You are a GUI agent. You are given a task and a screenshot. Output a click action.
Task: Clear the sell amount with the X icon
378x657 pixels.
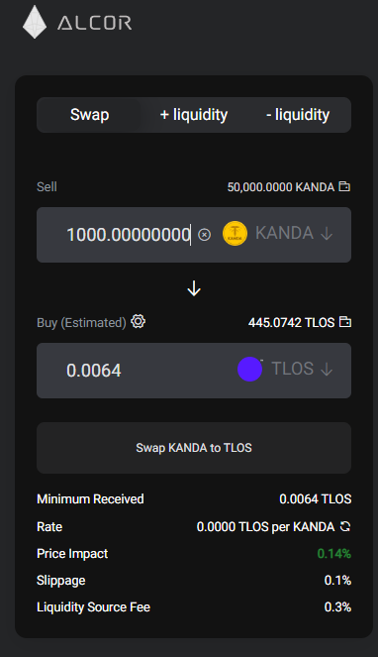point(204,235)
